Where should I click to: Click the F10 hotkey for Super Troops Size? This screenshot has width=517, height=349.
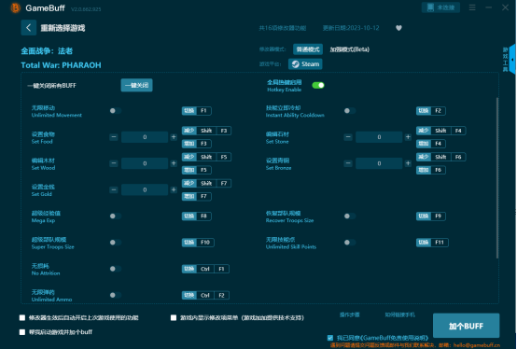[x=198, y=243]
